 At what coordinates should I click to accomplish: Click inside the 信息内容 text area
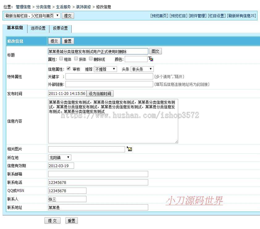[113, 121]
